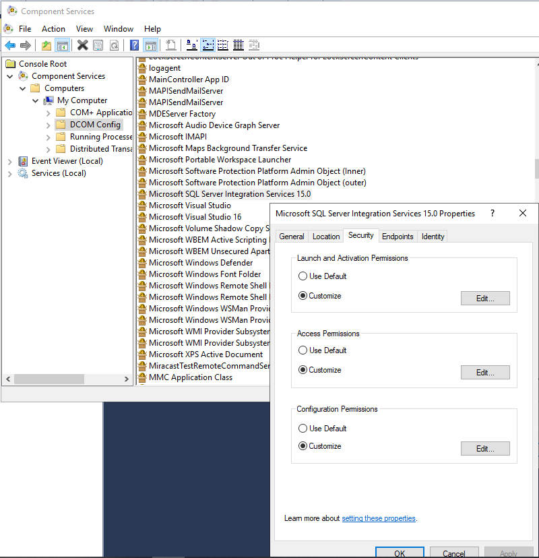This screenshot has height=558, width=539.
Task: Click Edit for Launch and Activation Permissions
Action: pyautogui.click(x=485, y=299)
